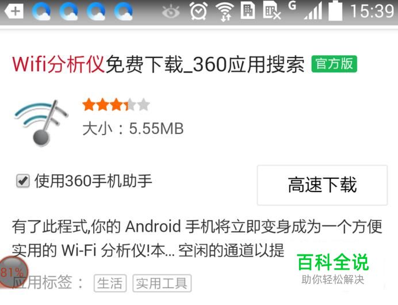This screenshot has height=305, width=398.
Task: Tap the missing SIM card icon
Action: coord(271,11)
